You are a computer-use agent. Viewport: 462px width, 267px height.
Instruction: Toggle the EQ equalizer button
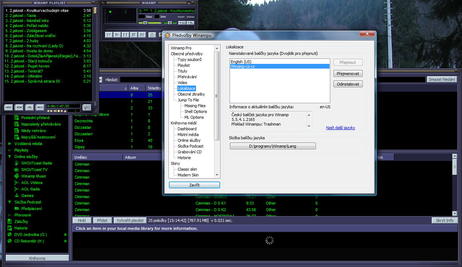coord(182,23)
